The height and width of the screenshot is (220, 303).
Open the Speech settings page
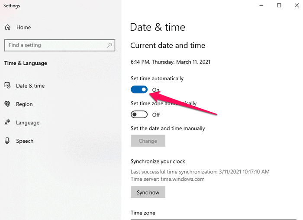point(25,141)
